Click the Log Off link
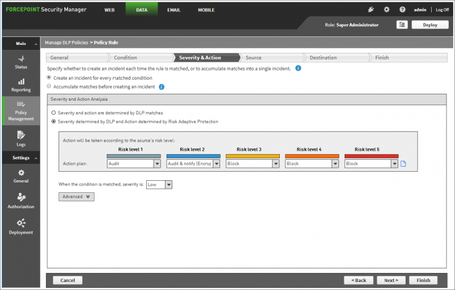 (x=442, y=10)
